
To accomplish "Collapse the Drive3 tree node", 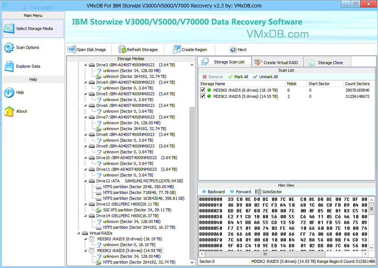I will [85, 65].
